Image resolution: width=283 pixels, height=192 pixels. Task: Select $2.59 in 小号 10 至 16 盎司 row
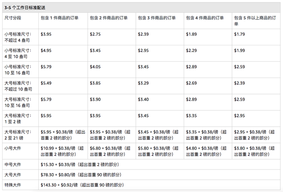[240, 67]
